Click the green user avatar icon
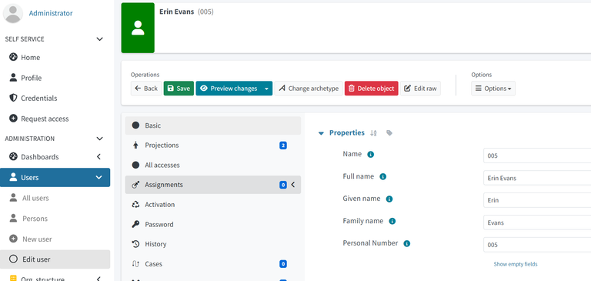This screenshot has height=281, width=591. point(138,28)
